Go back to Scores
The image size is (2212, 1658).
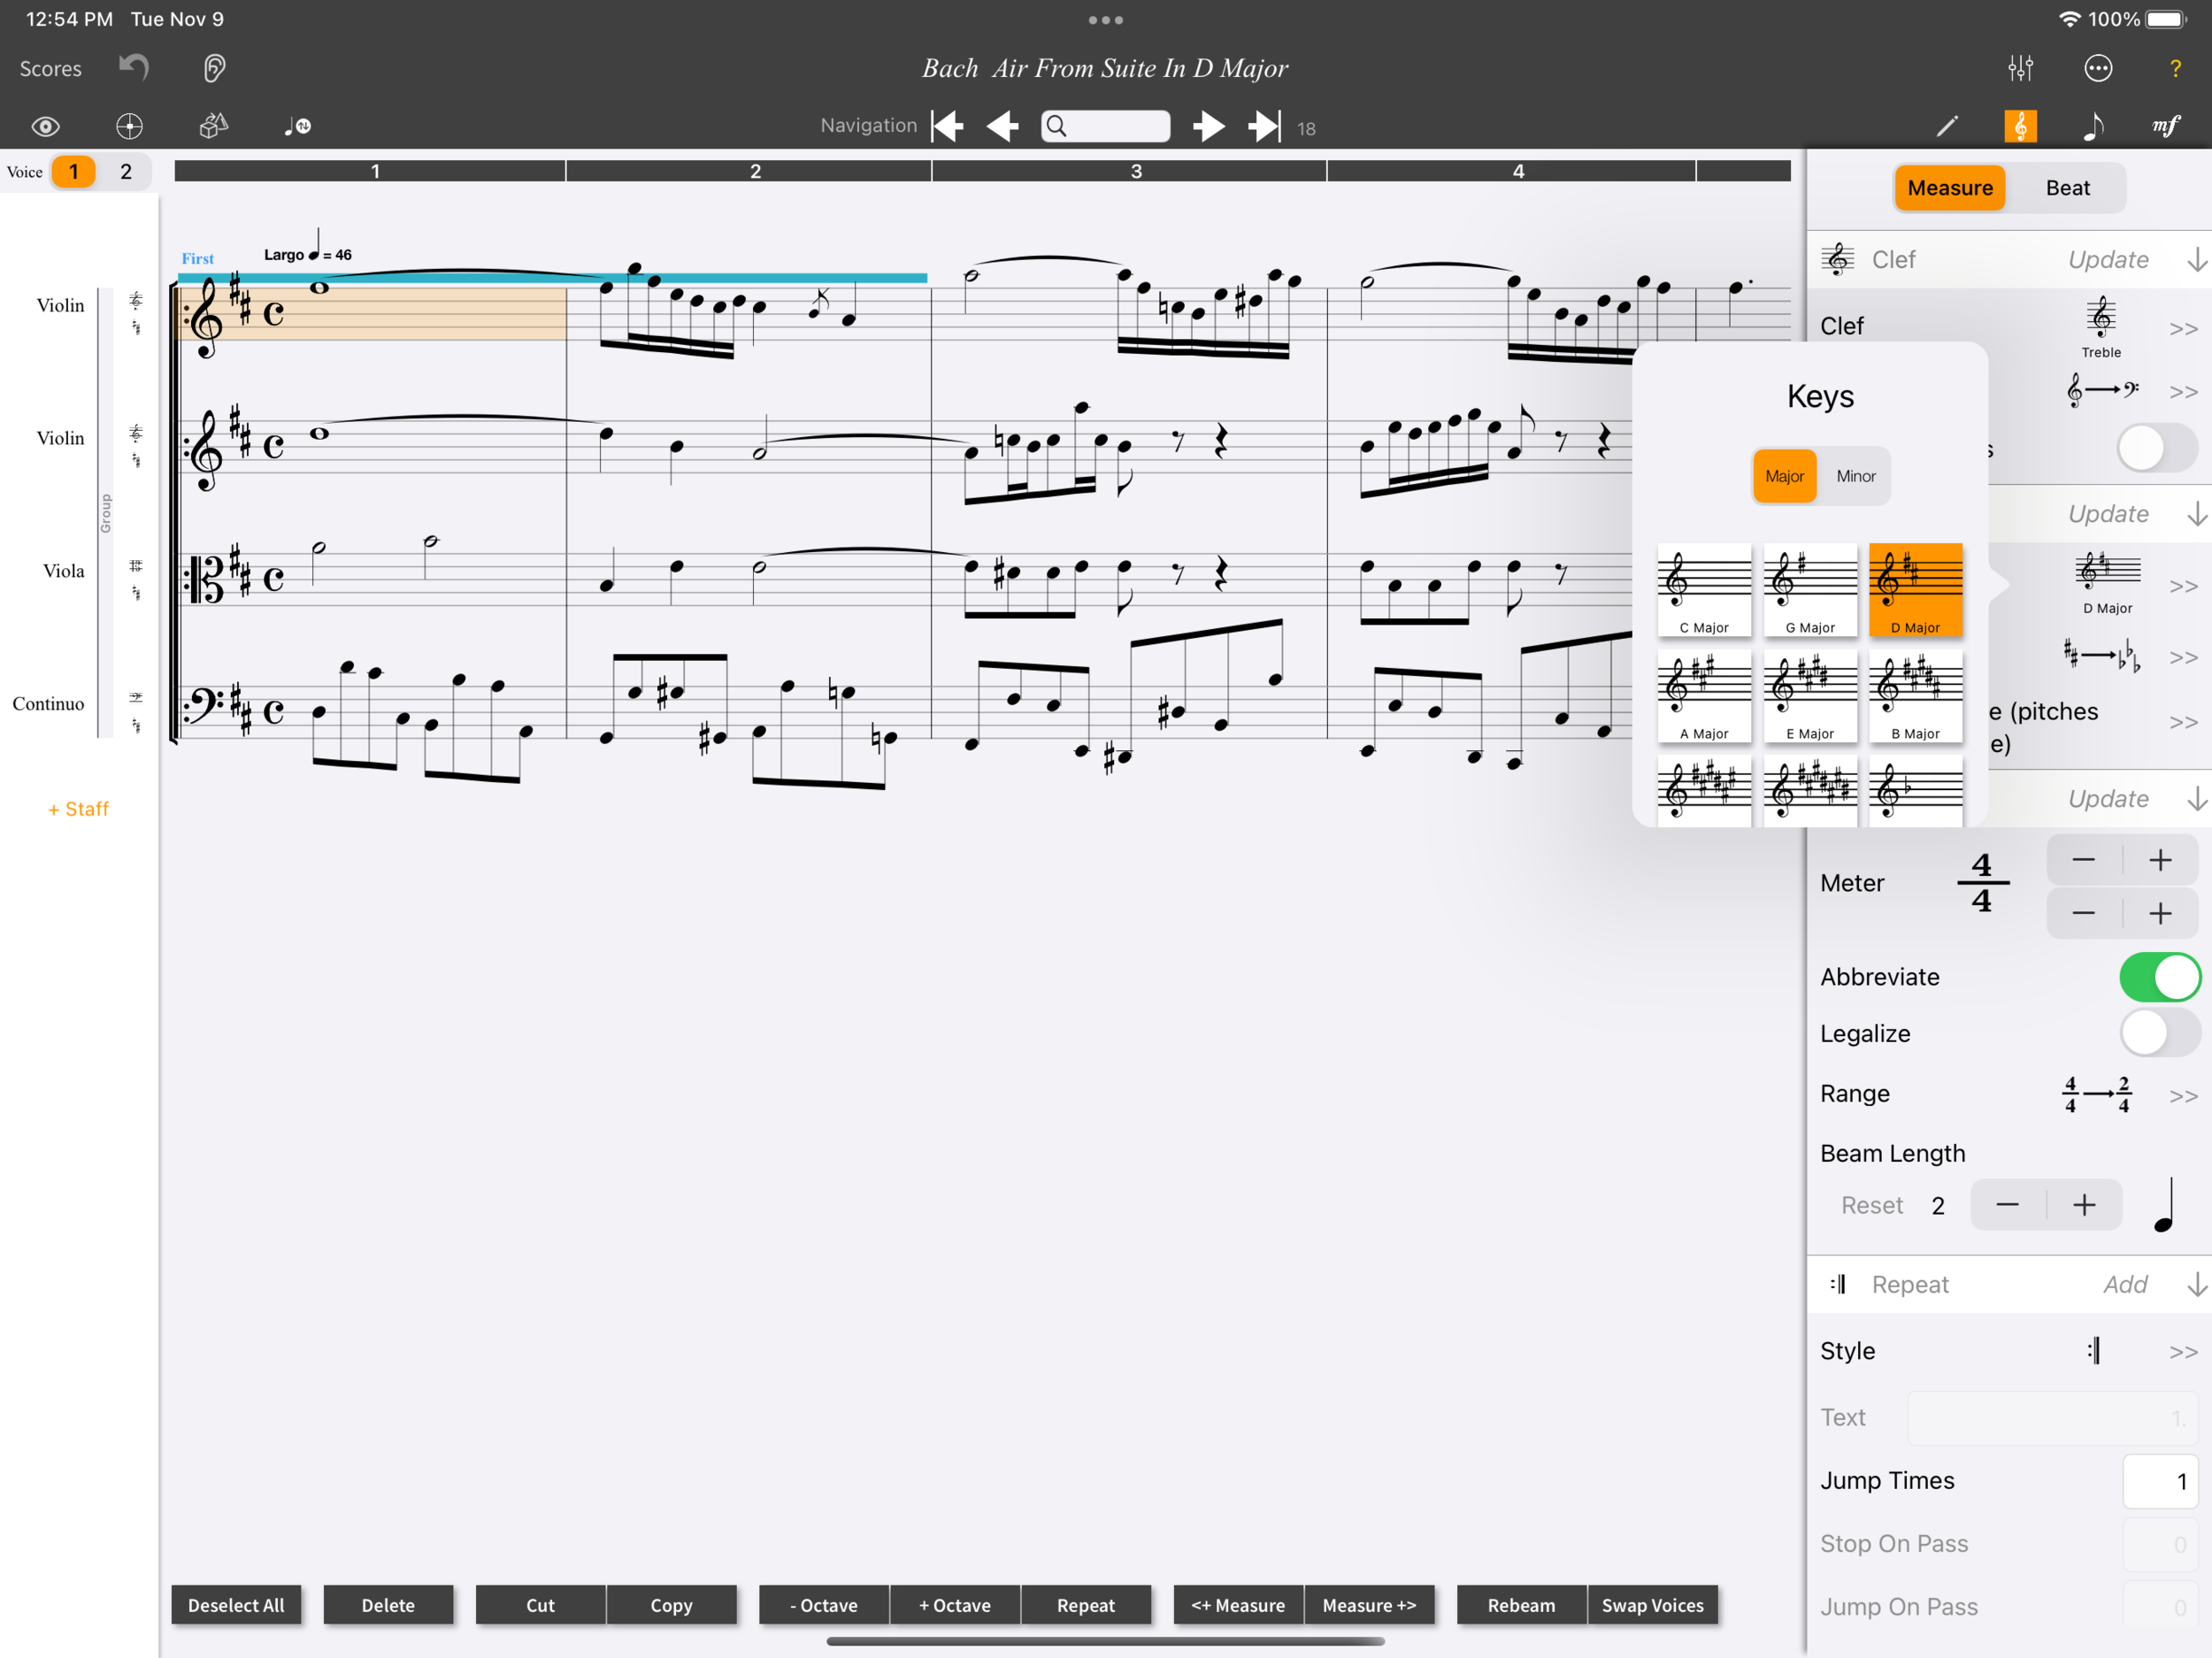(51, 68)
